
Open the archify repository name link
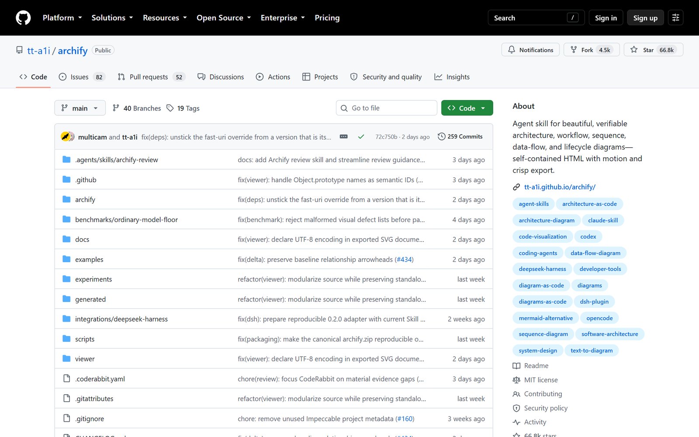point(73,51)
